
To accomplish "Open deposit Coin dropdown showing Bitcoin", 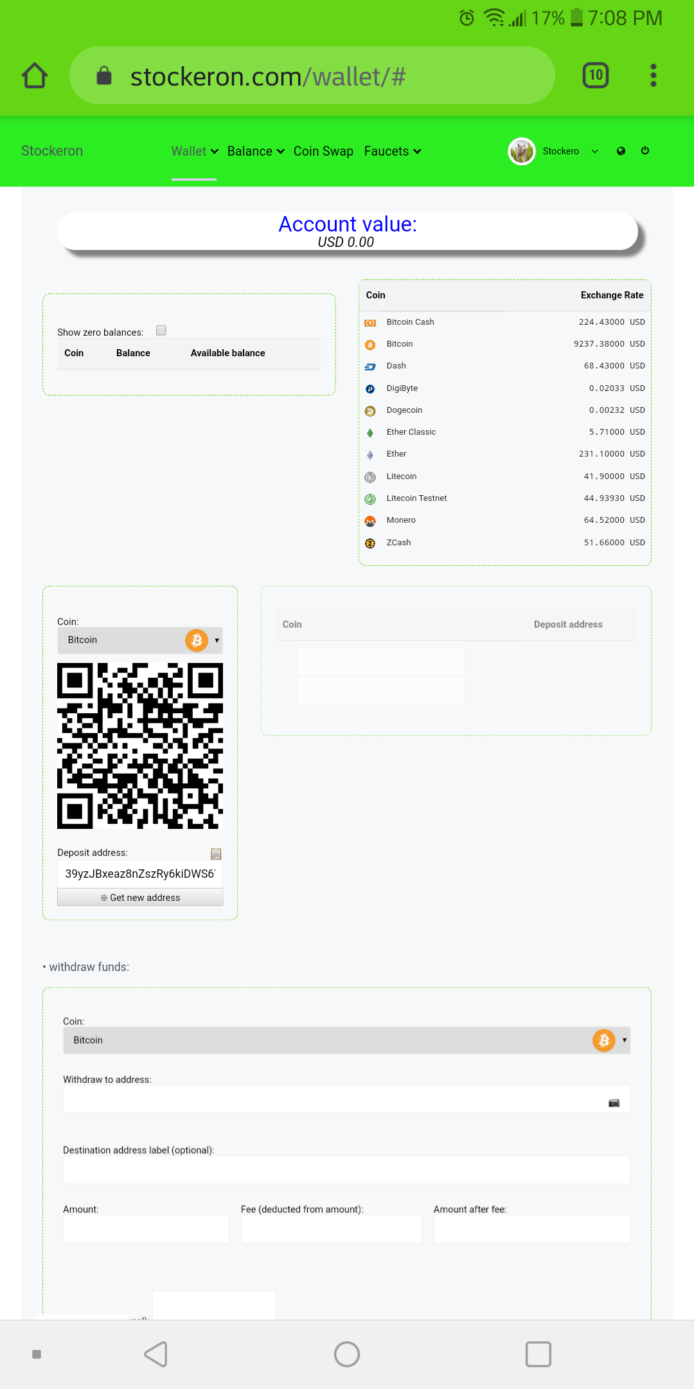I will [140, 640].
